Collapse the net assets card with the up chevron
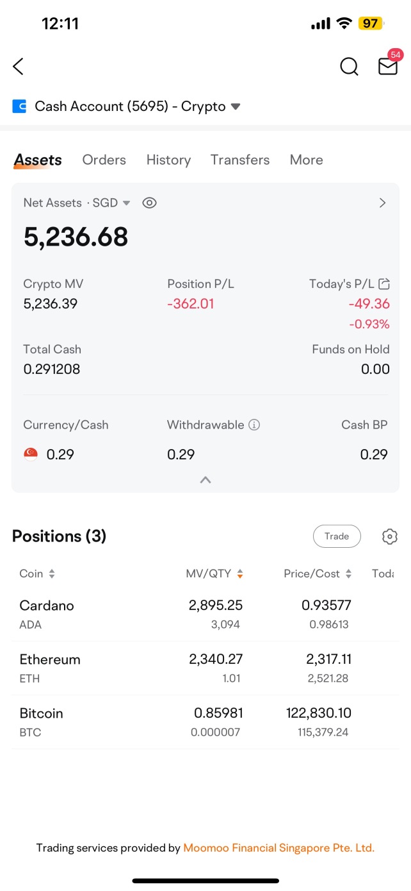 click(x=205, y=480)
